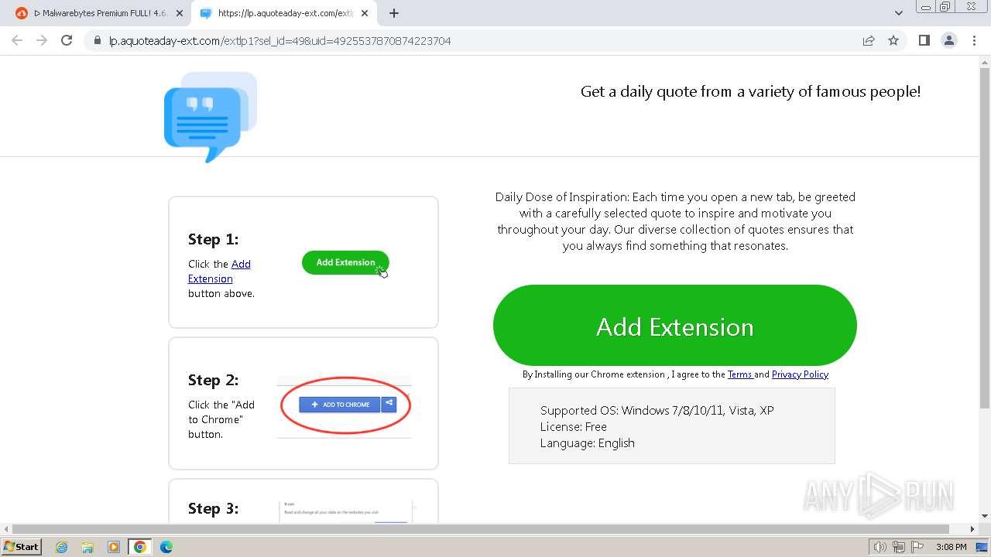The height and width of the screenshot is (557, 991).
Task: Click the Chrome taskbar icon
Action: pos(140,547)
